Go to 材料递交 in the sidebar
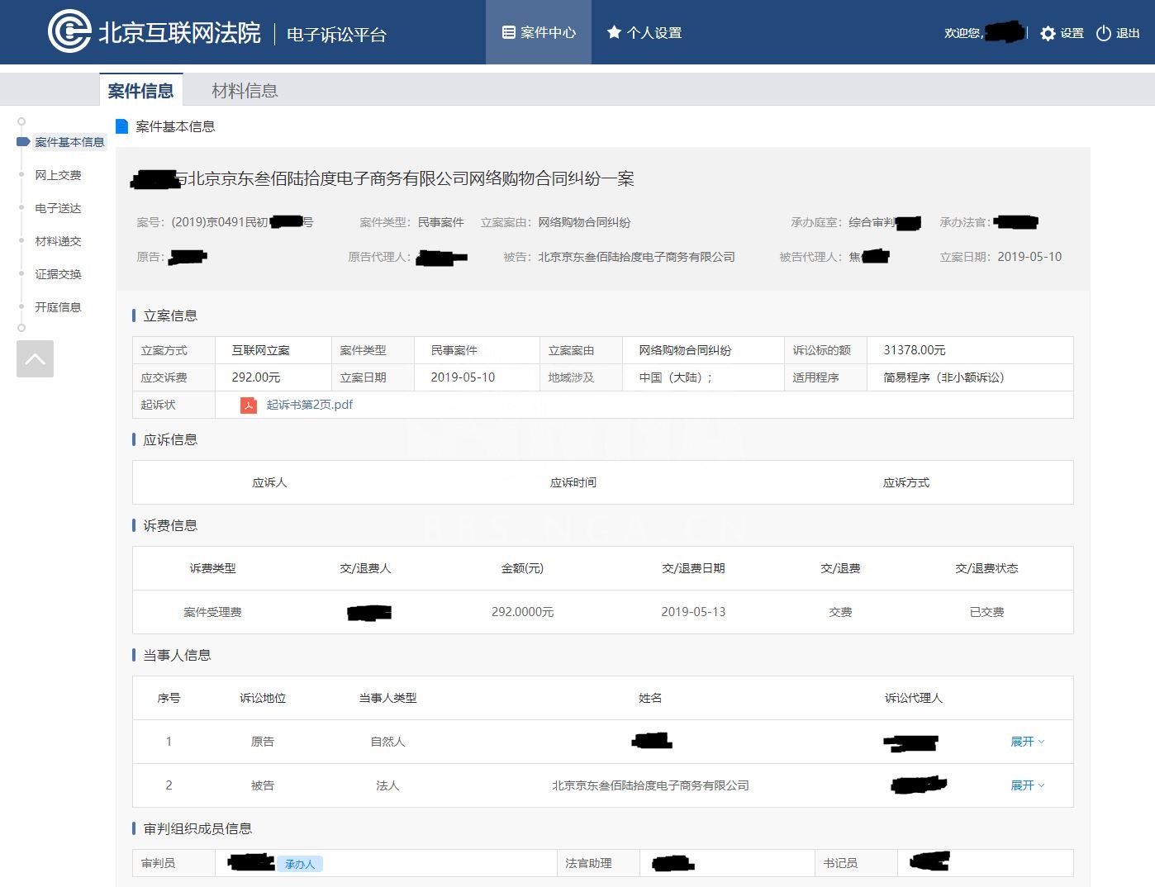 click(x=58, y=241)
